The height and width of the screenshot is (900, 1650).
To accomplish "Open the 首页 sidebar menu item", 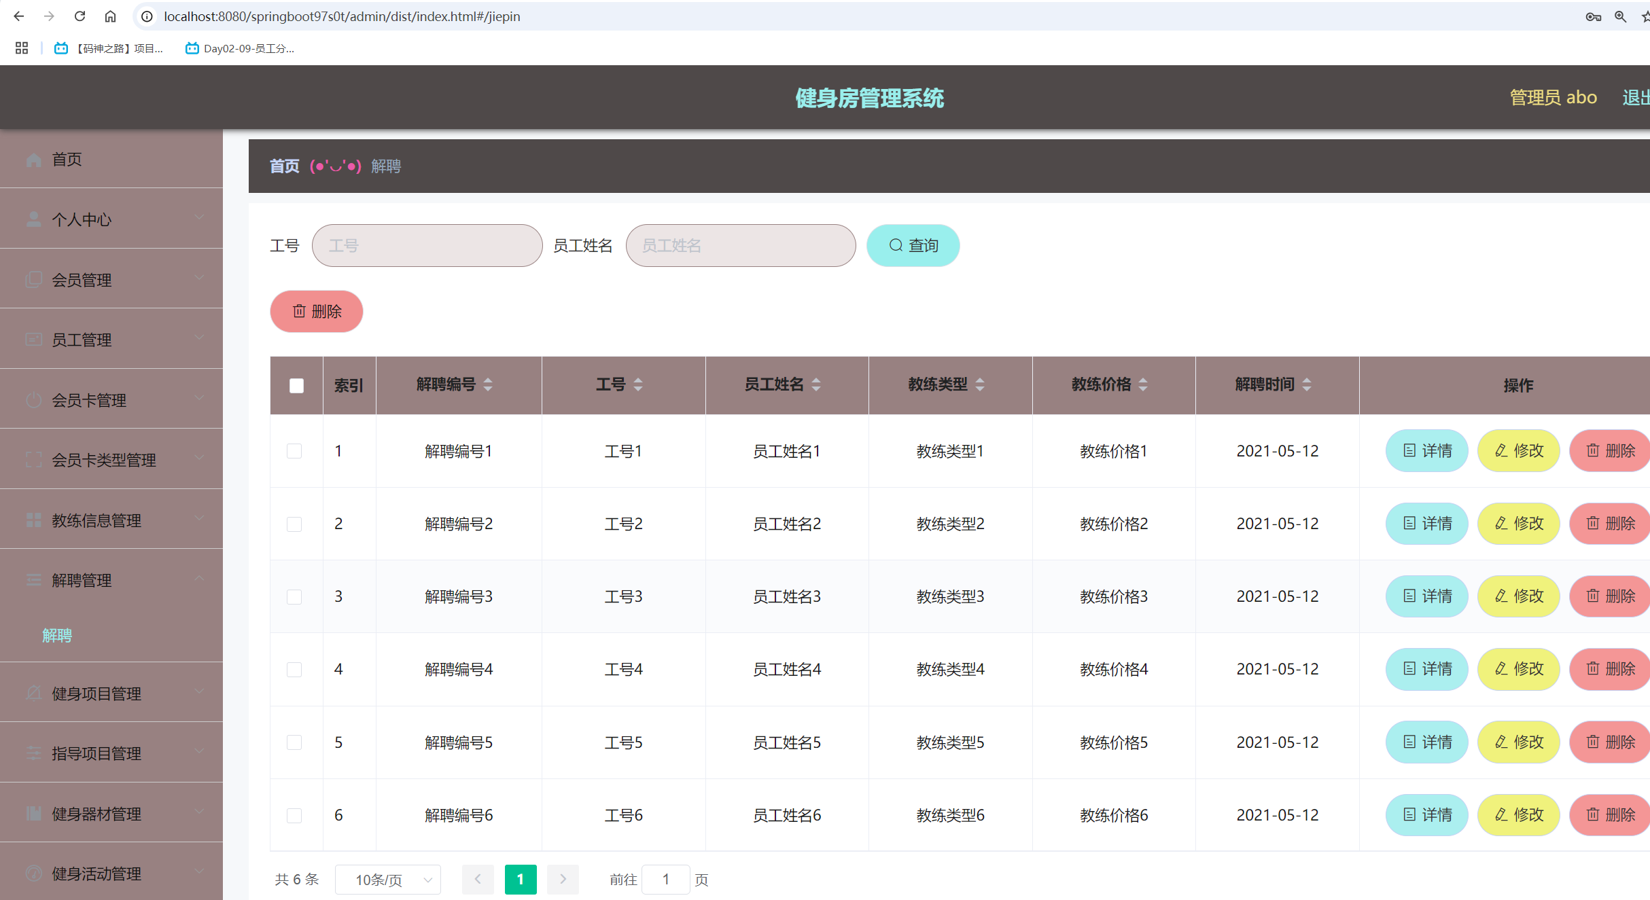I will click(x=67, y=159).
